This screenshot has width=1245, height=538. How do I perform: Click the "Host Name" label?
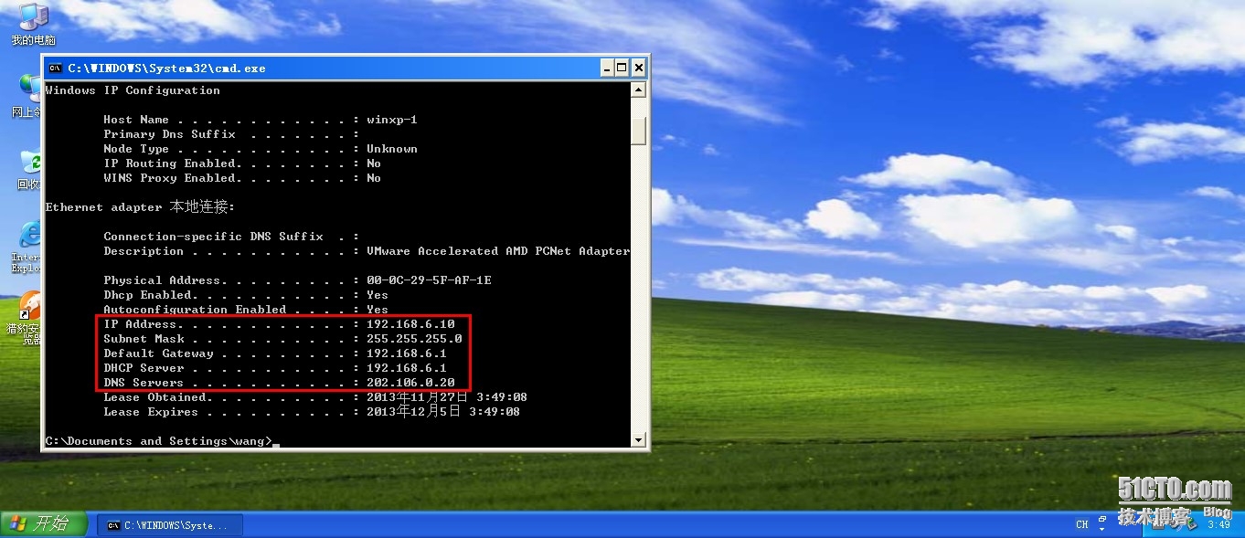(136, 120)
